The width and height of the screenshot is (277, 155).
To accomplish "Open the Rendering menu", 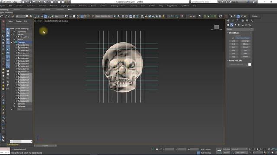I will click(x=83, y=6).
